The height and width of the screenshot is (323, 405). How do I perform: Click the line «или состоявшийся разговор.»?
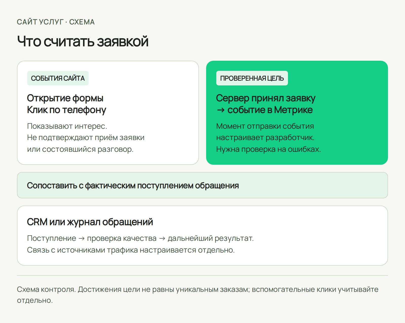(x=80, y=149)
